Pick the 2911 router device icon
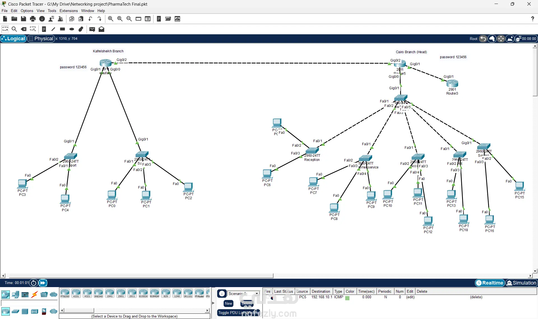The image size is (538, 319). click(132, 293)
